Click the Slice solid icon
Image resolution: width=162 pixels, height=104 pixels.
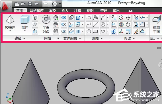[x=71, y=25]
